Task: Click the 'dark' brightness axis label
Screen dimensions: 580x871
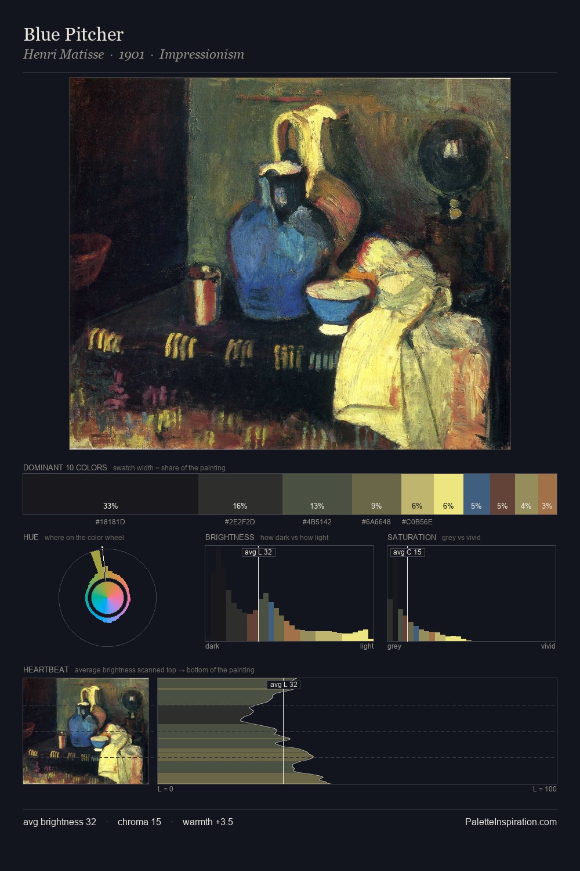Action: [212, 646]
